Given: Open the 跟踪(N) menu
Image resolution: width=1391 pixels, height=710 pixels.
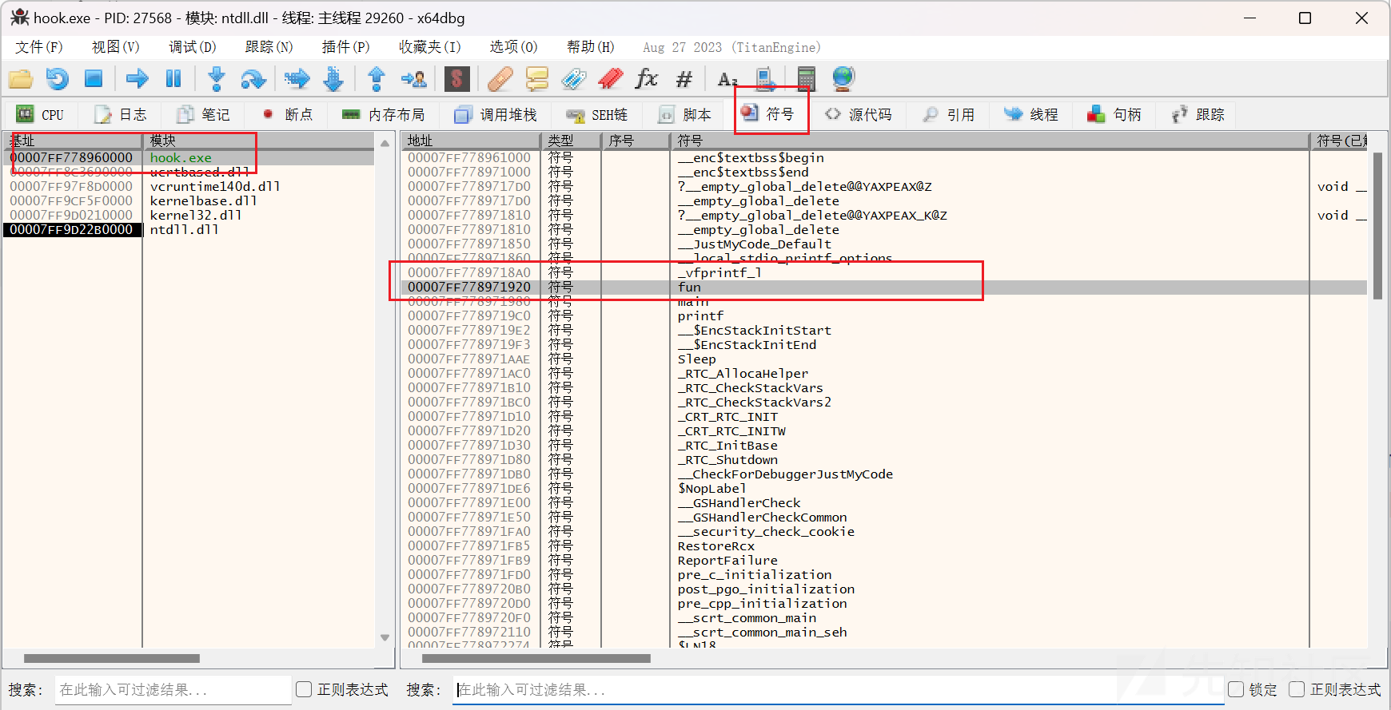Looking at the screenshot, I should (269, 47).
